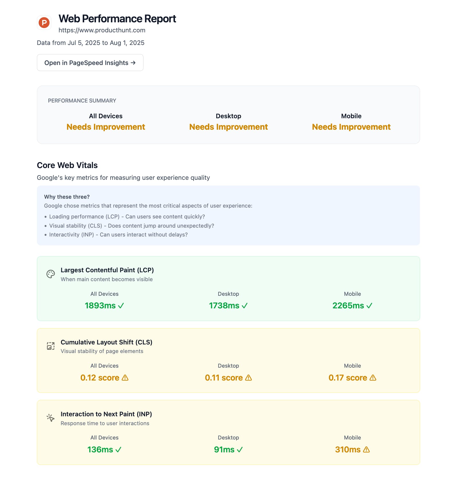
Task: Click the Web Performance Report title
Action: tap(117, 19)
